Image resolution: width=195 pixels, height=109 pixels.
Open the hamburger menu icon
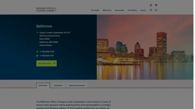click(156, 10)
